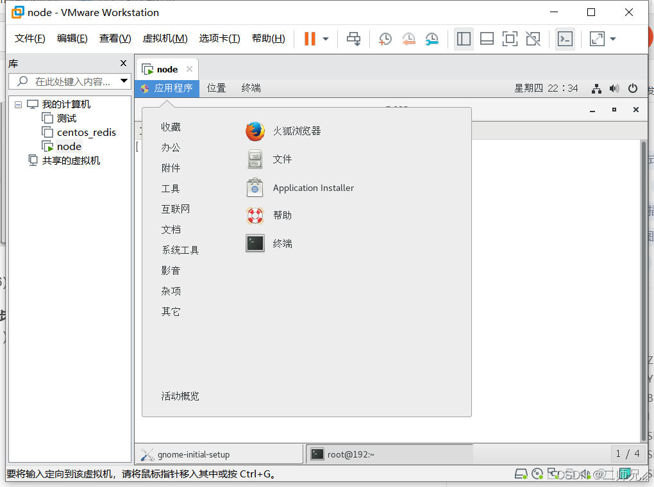Close the node VM tab
Screen dimensions: 654x487
189,69
